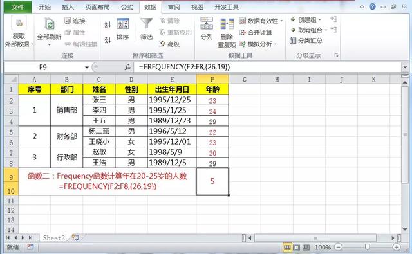This screenshot has width=412, height=254.
Task: Open the 文件 (File) tab
Action: (x=18, y=7)
